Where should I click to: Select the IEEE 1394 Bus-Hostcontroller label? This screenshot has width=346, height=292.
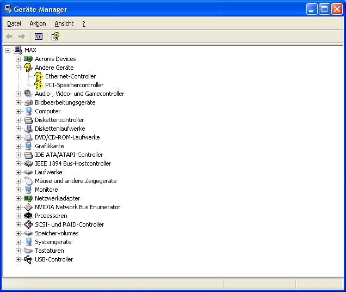(x=73, y=163)
